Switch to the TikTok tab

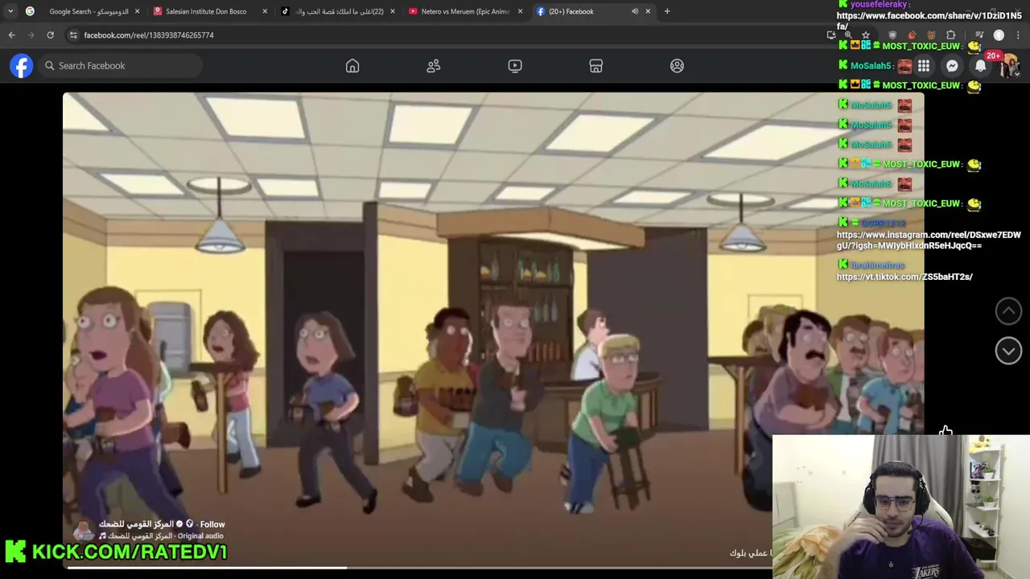pos(336,11)
